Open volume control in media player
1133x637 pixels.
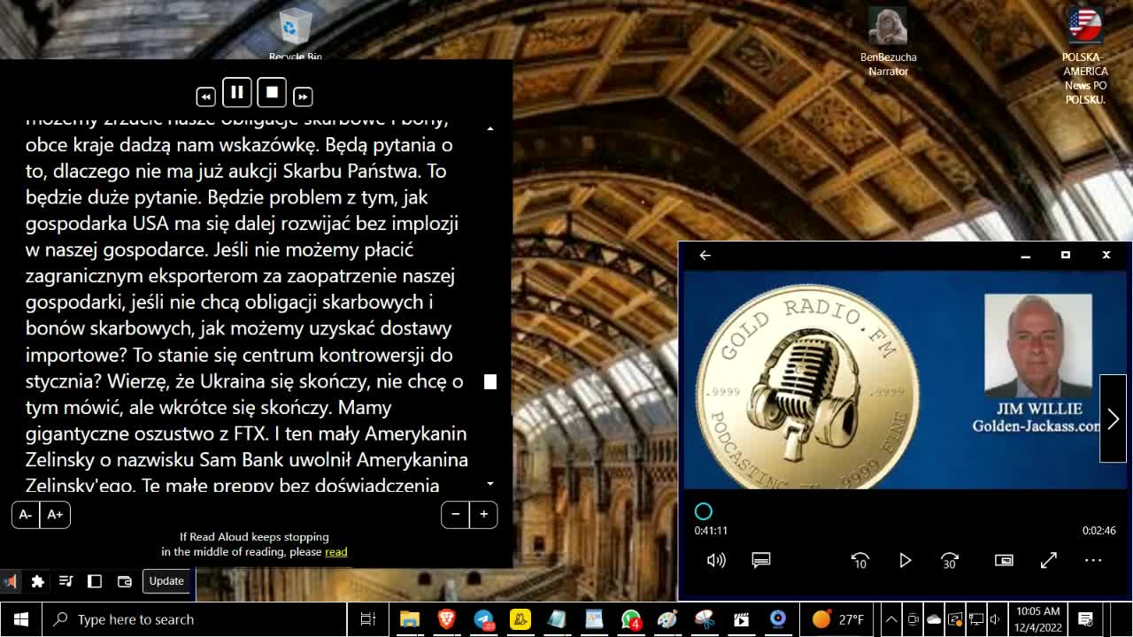716,560
